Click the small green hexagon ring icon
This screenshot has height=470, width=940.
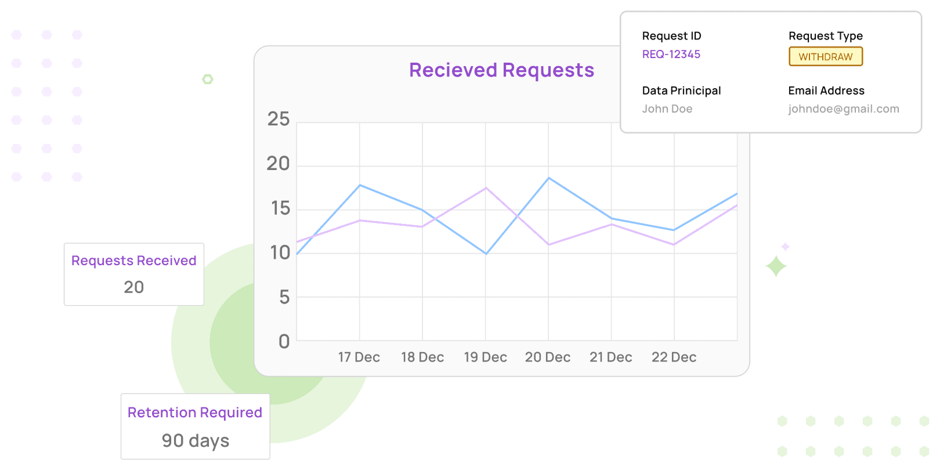208,79
